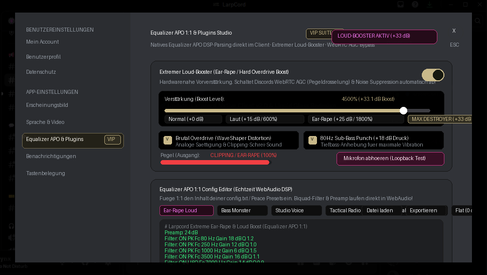
Task: Open Benachrichtigungen settings
Action: pos(51,156)
